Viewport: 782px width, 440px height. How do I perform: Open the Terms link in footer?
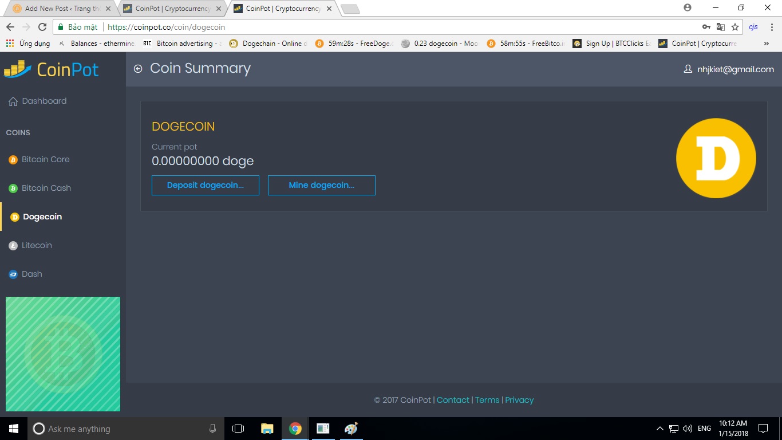pos(487,400)
